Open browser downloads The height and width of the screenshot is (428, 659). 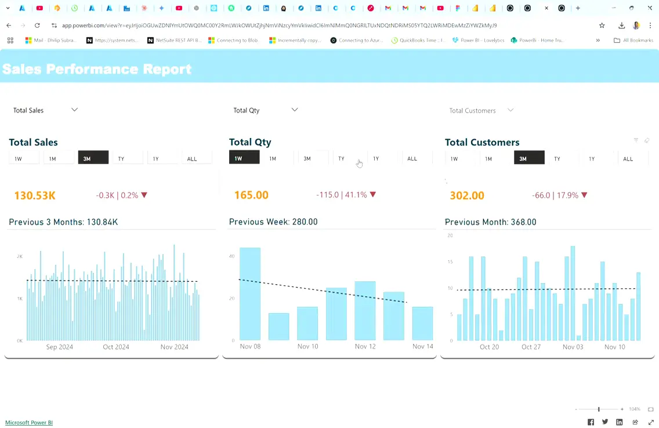622,26
